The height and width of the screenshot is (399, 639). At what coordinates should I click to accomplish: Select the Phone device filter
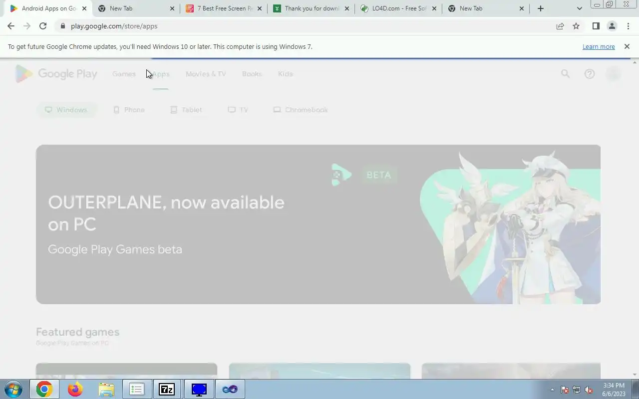point(129,110)
